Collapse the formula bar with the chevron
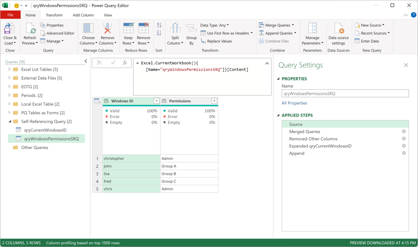418x247 pixels. click(267, 63)
